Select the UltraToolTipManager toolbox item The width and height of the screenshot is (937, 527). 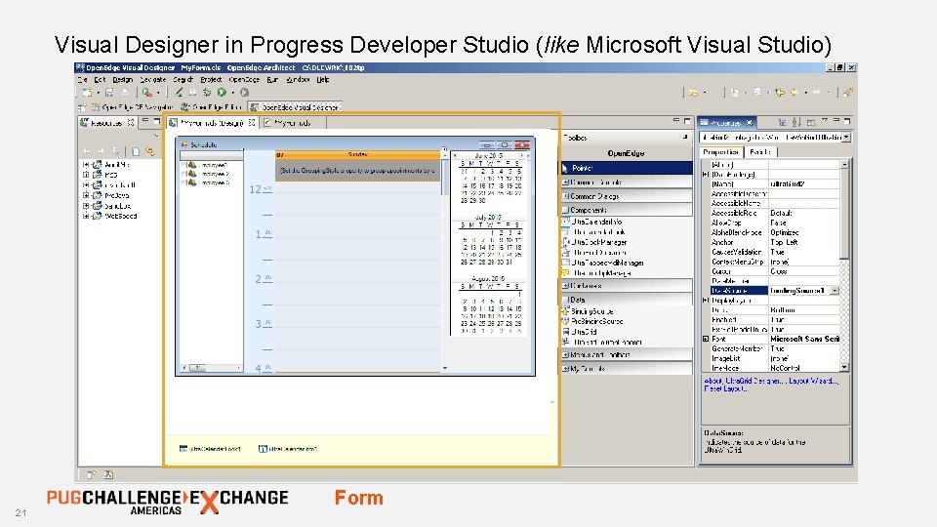coord(596,272)
